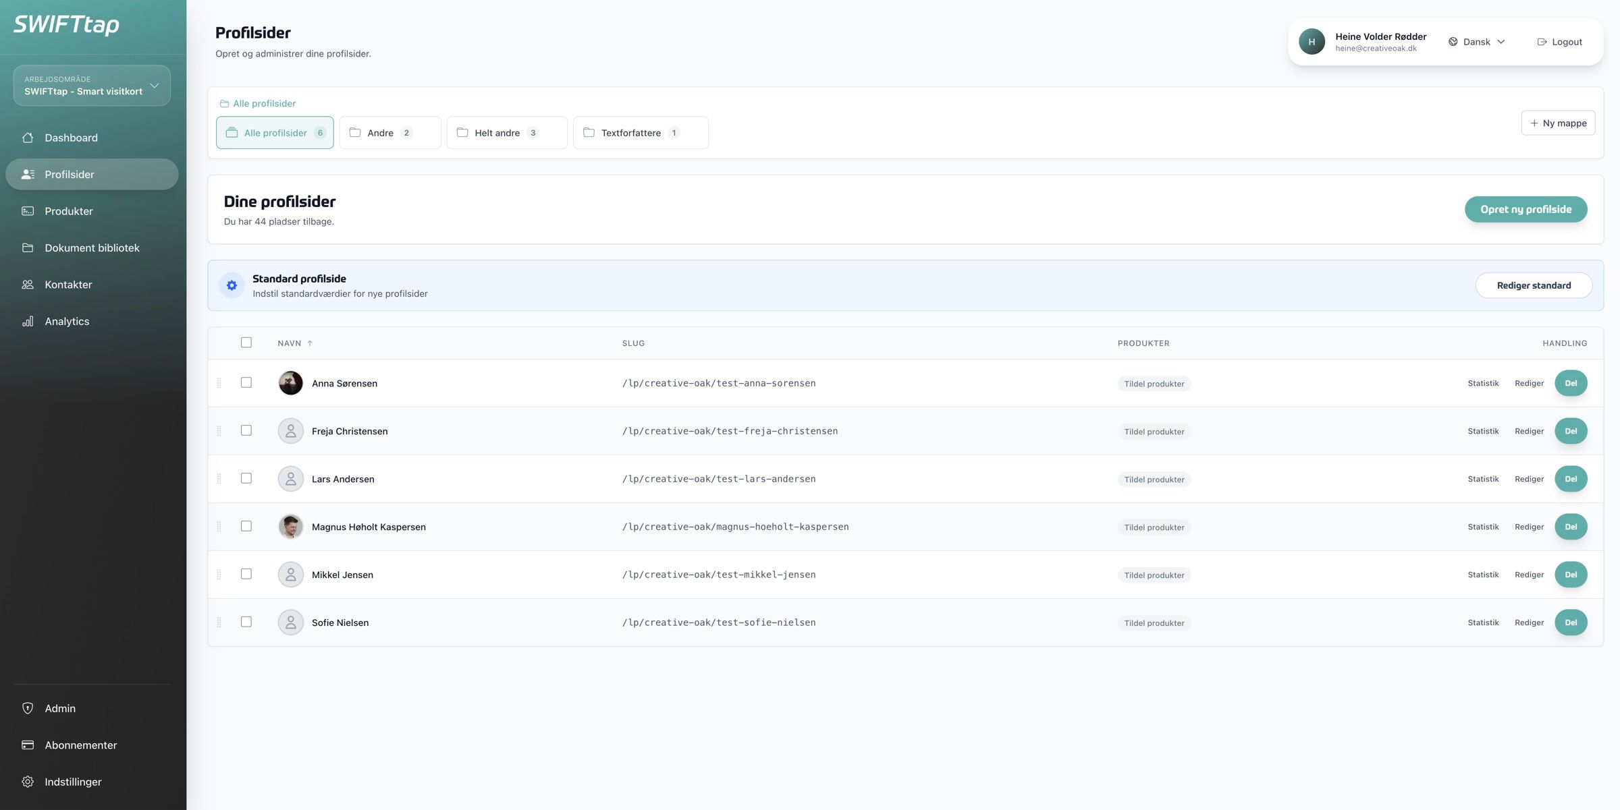Viewport: 1620px width, 810px height.
Task: Click the globe language icon
Action: [x=1453, y=42]
